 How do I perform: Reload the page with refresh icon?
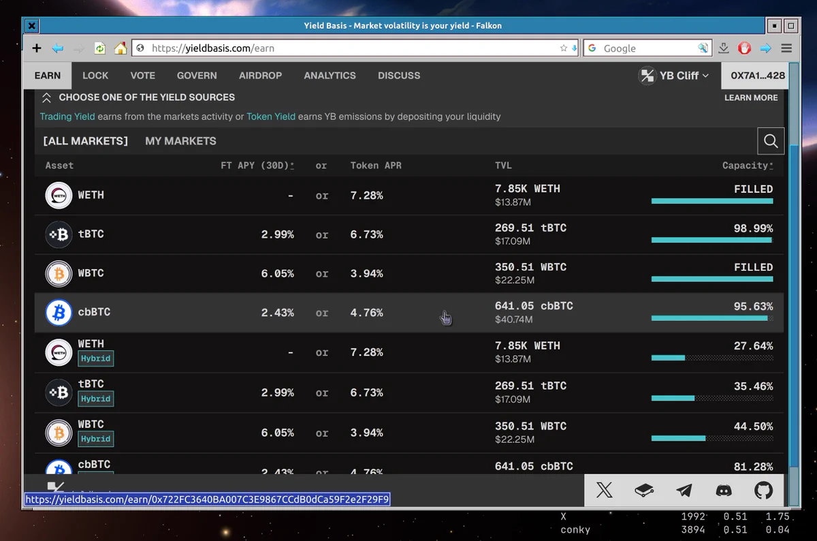click(100, 48)
